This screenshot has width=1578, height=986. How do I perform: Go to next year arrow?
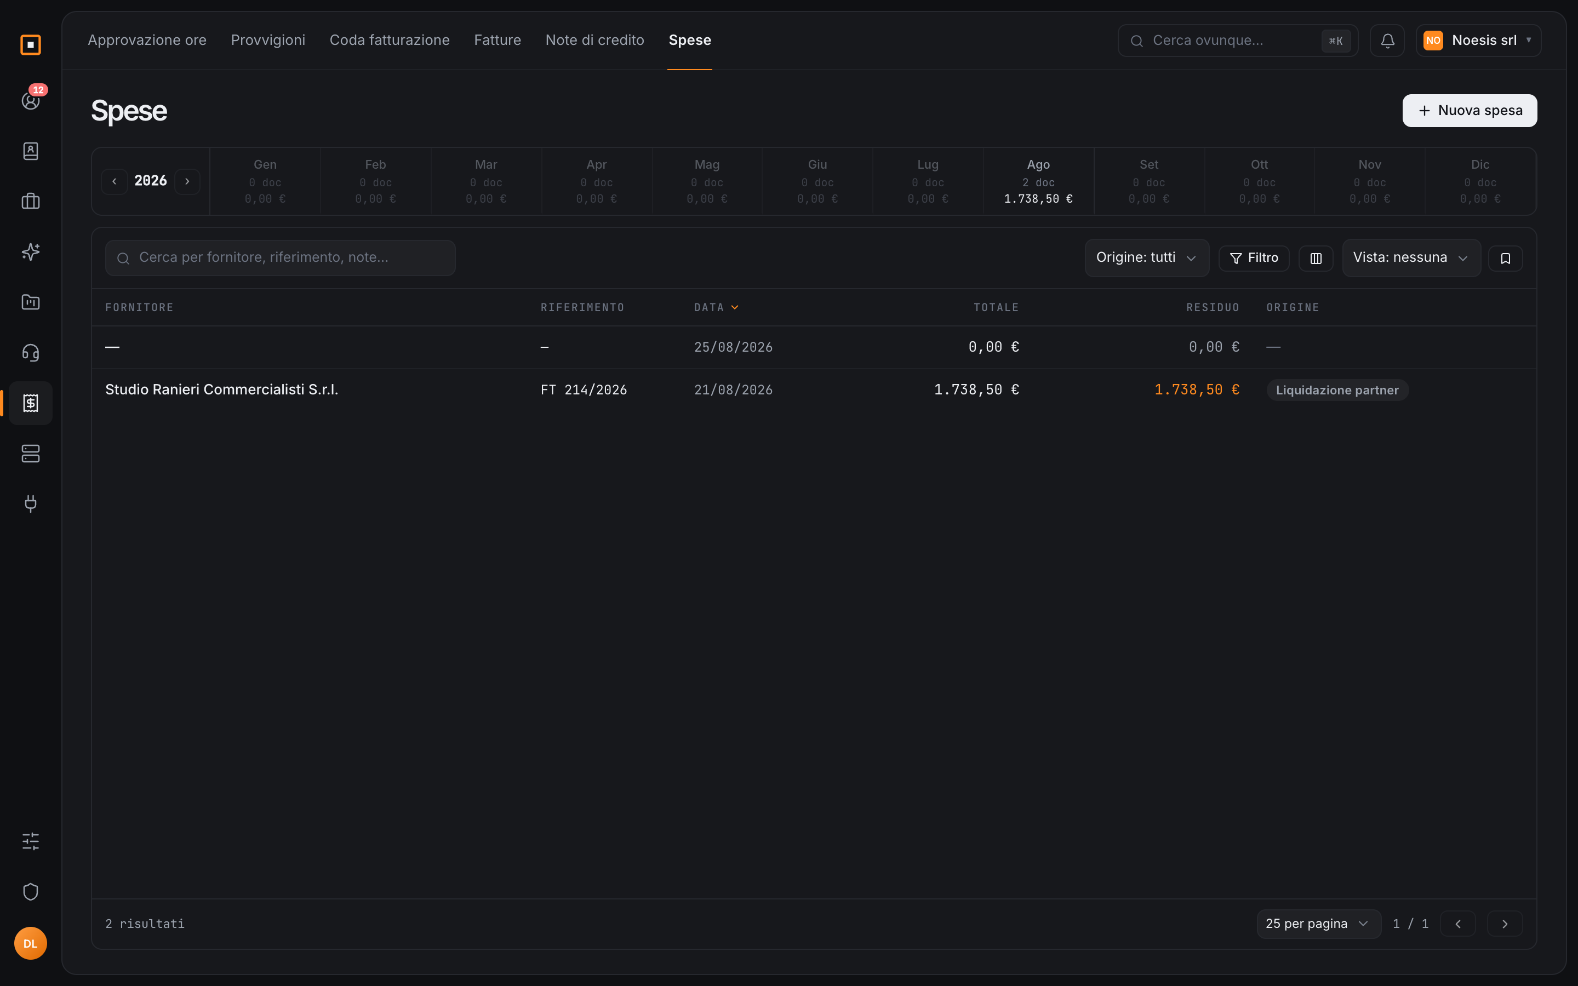[x=187, y=181]
